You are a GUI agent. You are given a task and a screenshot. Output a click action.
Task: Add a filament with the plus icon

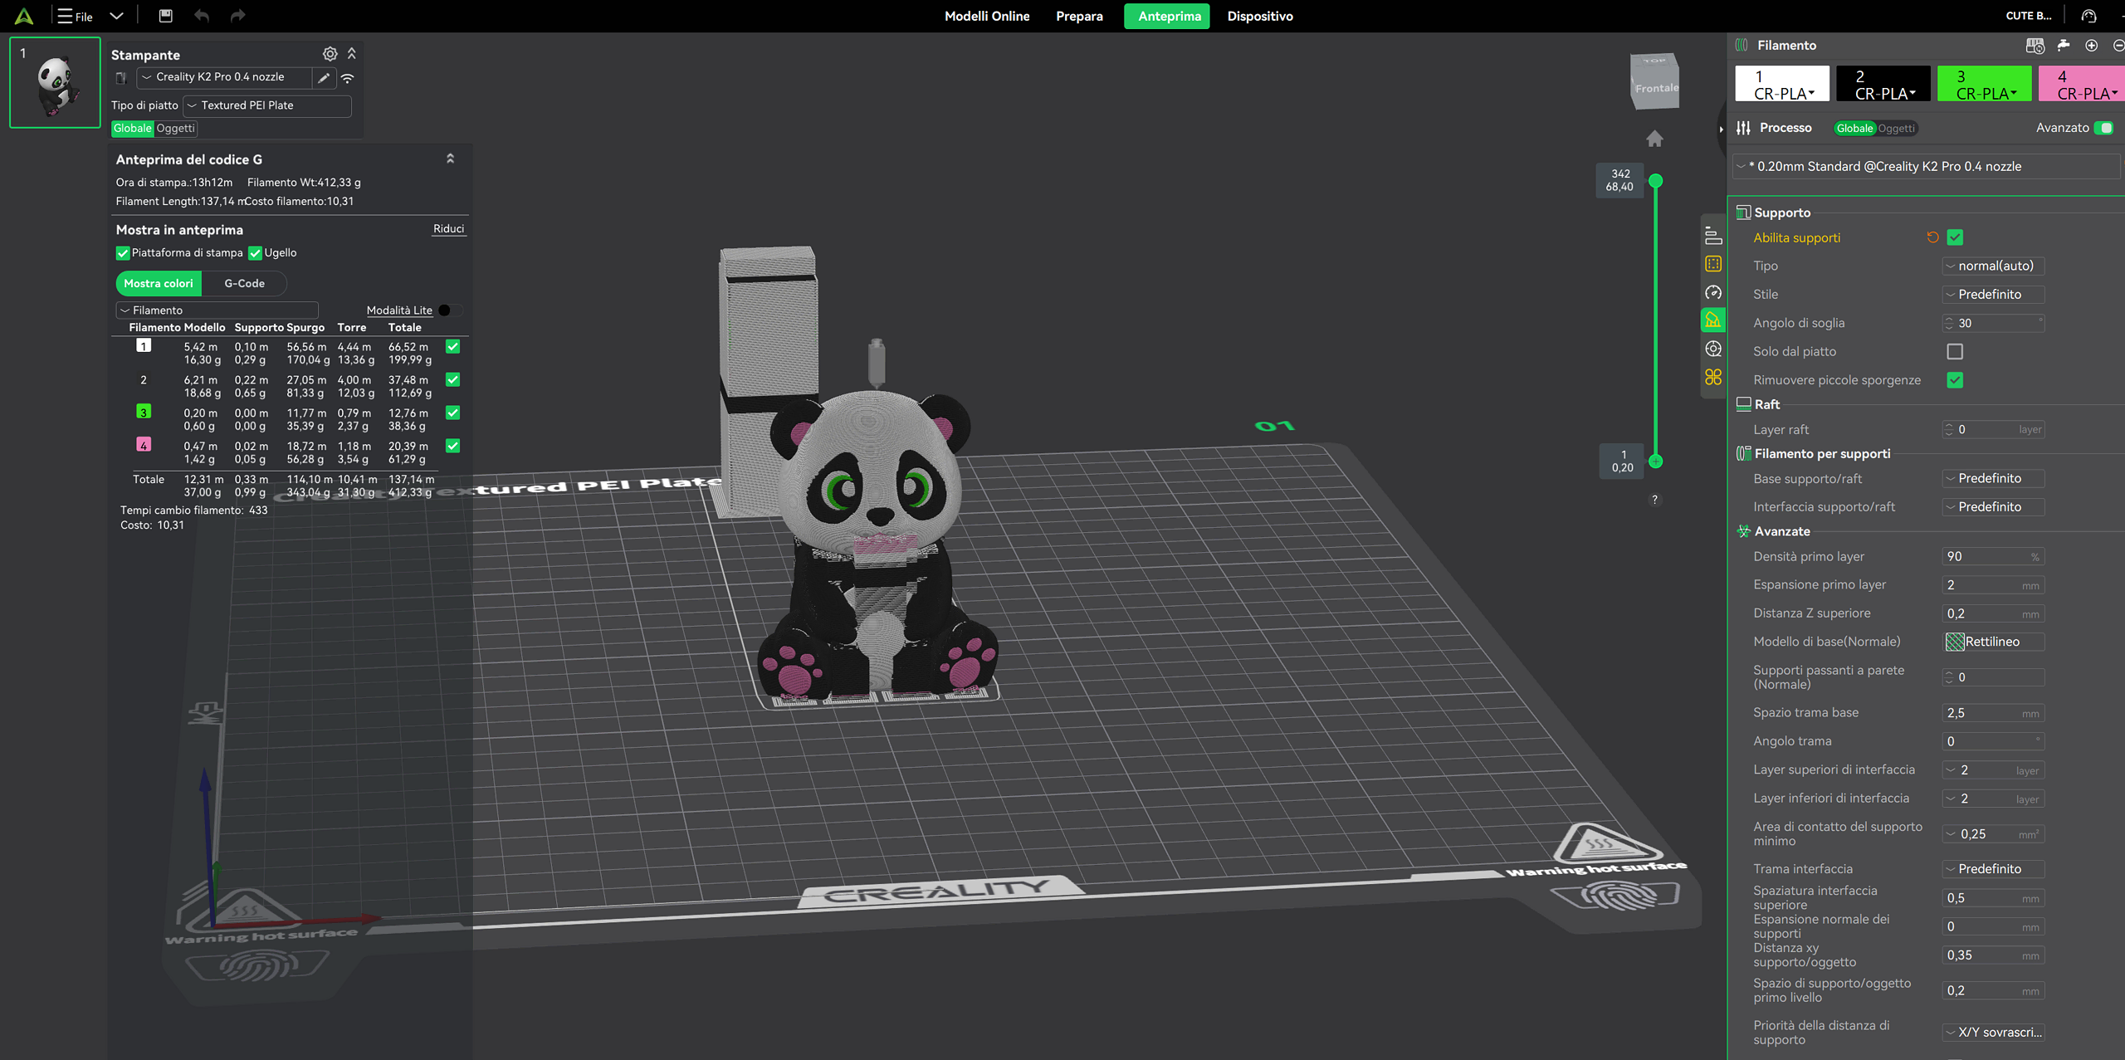click(2092, 46)
